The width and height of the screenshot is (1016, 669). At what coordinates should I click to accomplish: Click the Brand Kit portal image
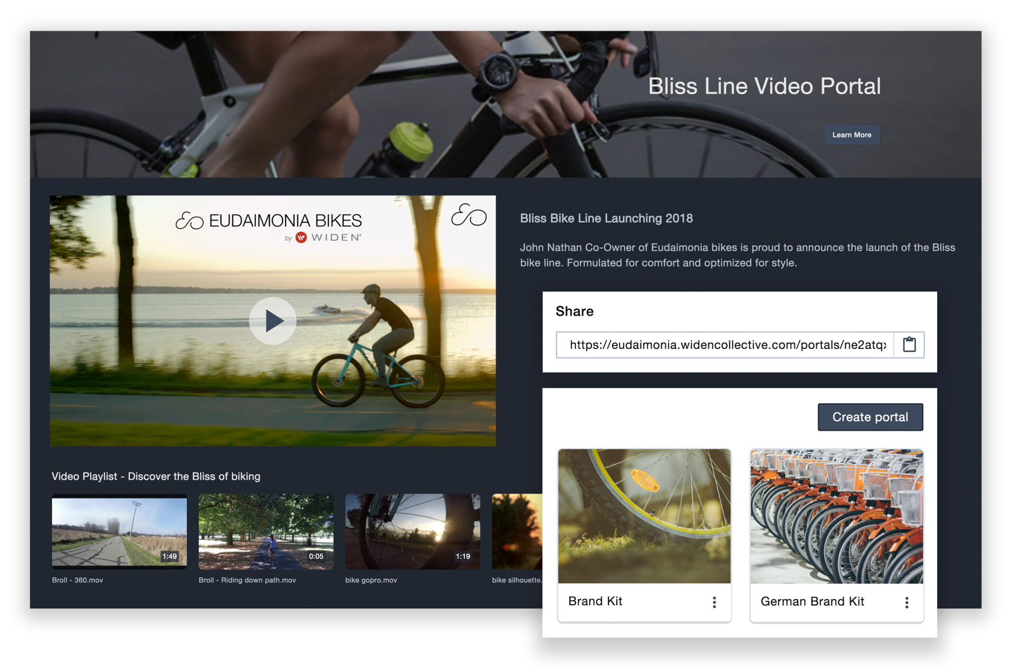(x=644, y=516)
